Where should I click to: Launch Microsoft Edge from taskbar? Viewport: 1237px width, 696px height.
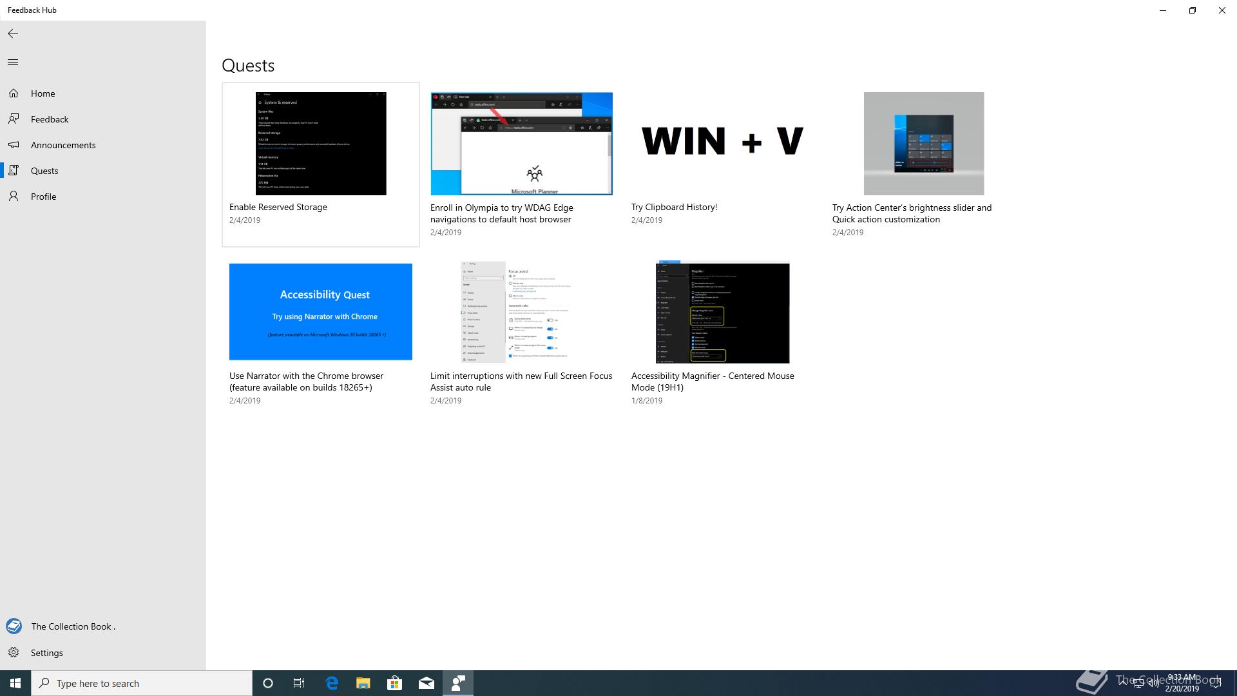tap(332, 683)
